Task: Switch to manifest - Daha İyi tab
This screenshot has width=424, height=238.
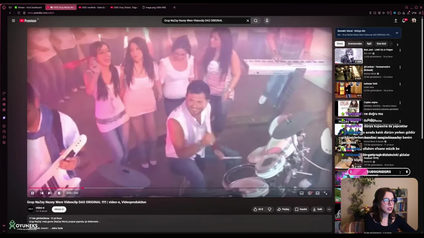Action: point(92,7)
